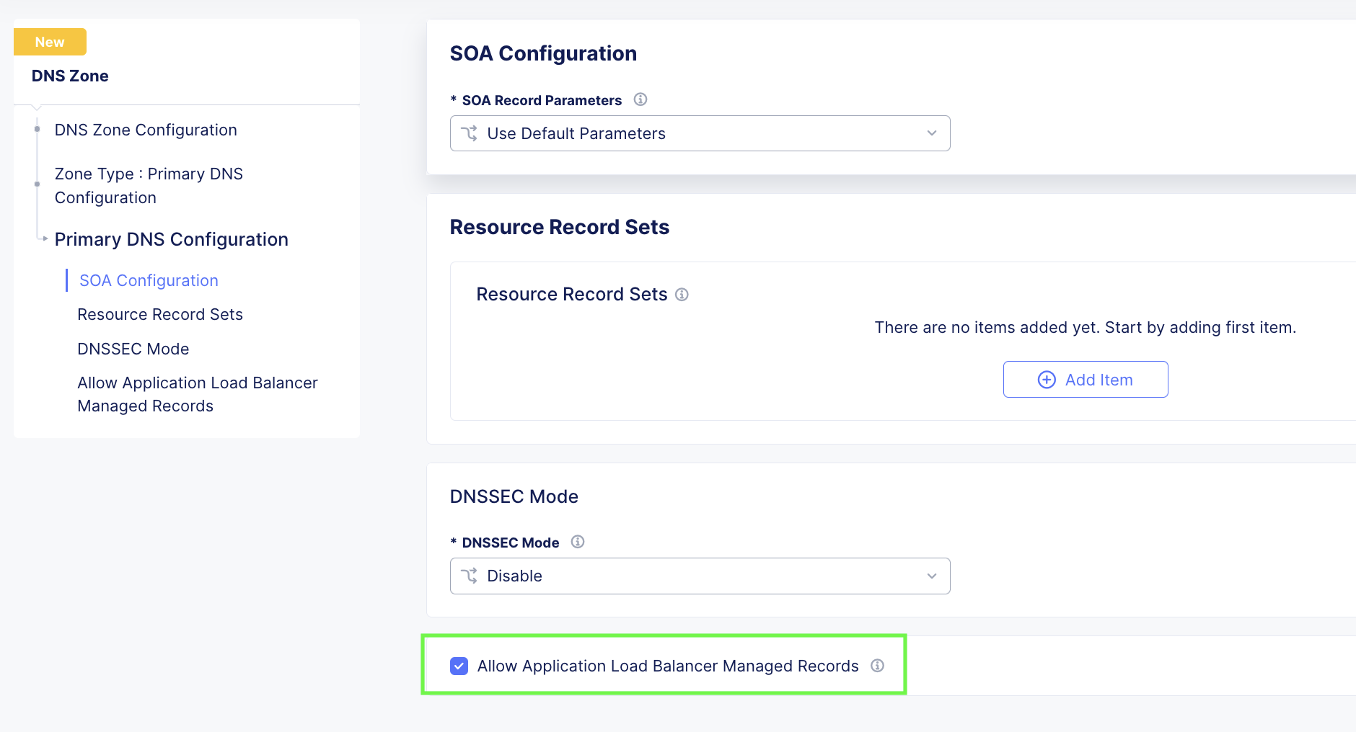Go to SOA Configuration sidebar item
This screenshot has height=732, width=1356.
(149, 280)
